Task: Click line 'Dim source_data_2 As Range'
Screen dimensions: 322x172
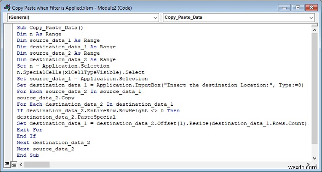Action: tap(58, 53)
